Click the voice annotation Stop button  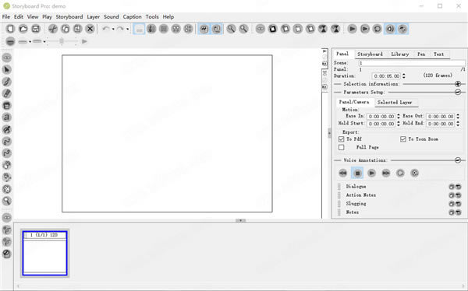[x=357, y=173]
